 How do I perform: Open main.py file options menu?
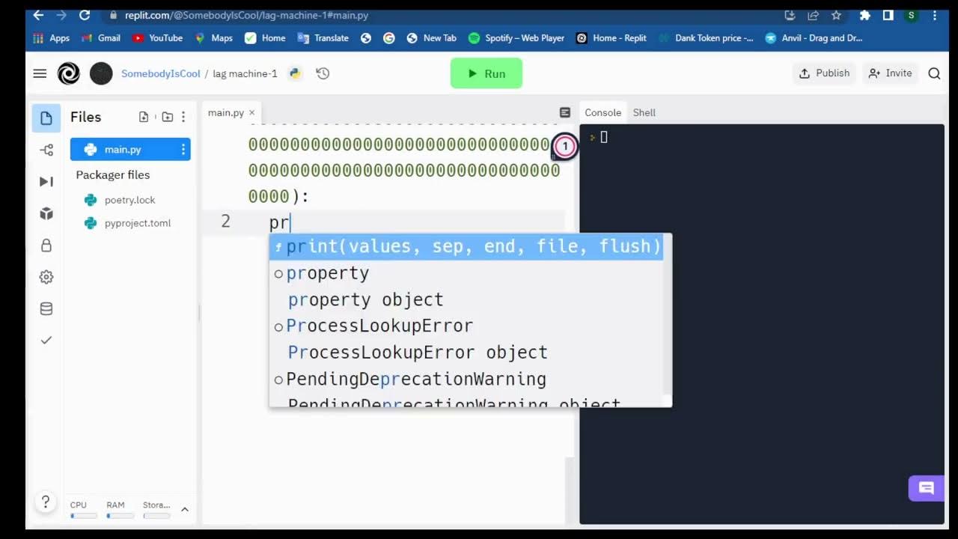pyautogui.click(x=183, y=150)
